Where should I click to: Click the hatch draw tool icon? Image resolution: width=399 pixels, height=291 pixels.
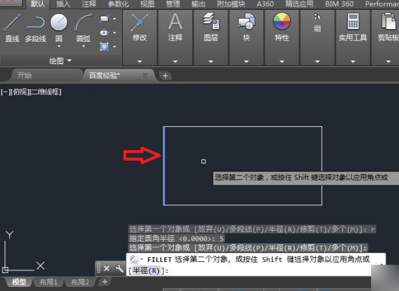pyautogui.click(x=104, y=47)
